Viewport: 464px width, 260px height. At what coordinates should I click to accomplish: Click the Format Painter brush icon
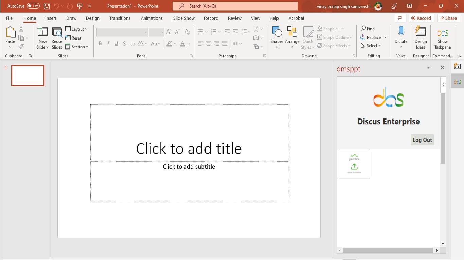pyautogui.click(x=21, y=46)
